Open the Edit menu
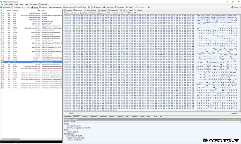 coord(6,4)
